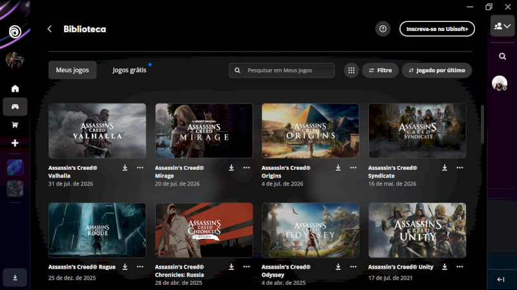Open the help question mark icon
The image size is (517, 290).
383,29
